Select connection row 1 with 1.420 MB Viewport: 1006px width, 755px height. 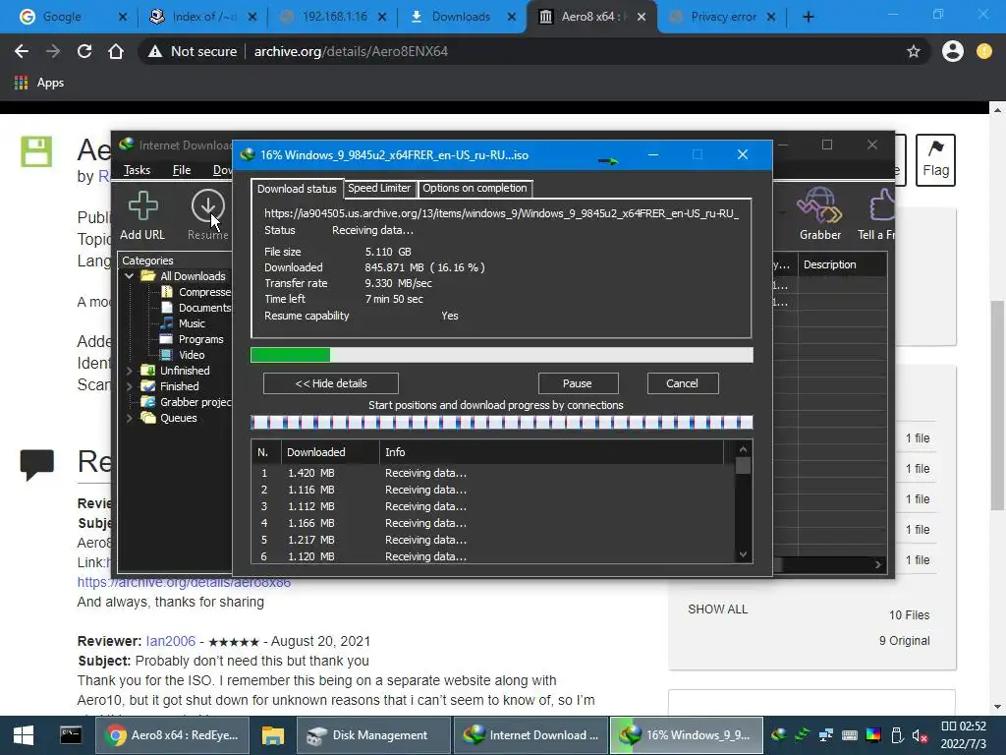pyautogui.click(x=493, y=473)
